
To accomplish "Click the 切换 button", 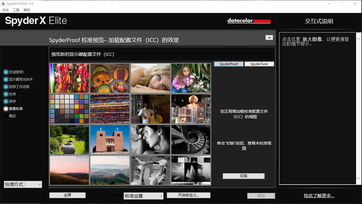I will point(244,176).
